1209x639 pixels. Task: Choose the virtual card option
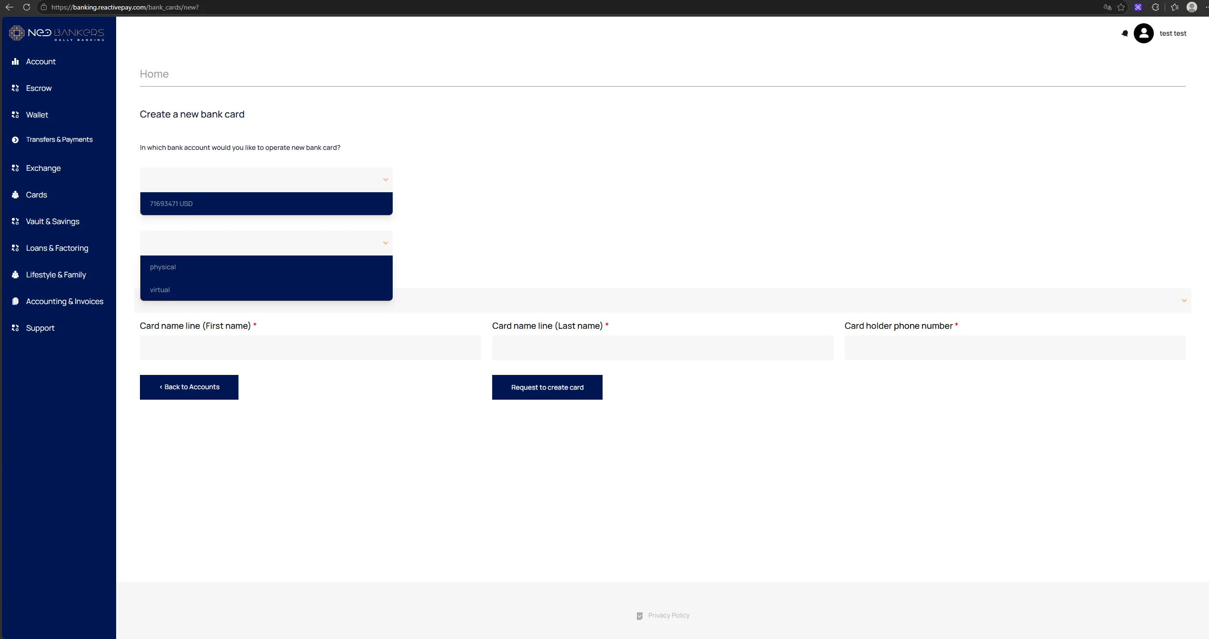click(266, 290)
